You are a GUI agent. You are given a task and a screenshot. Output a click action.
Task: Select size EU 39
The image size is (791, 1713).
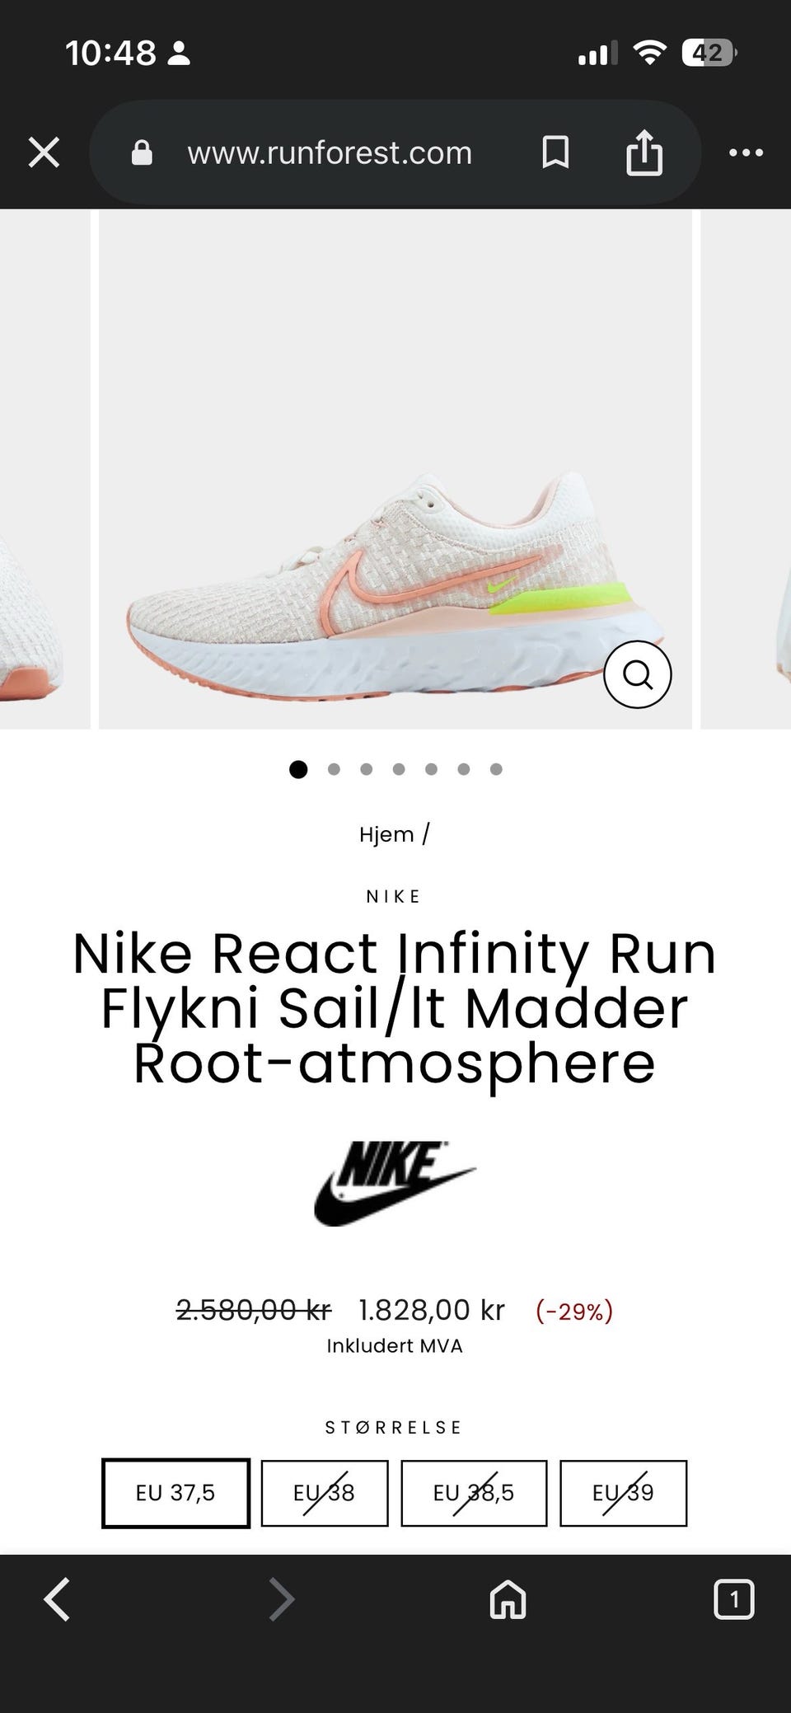tap(624, 1493)
